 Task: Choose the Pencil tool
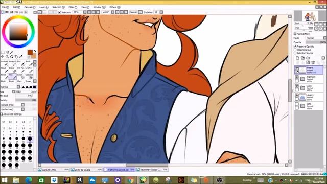point(5,77)
